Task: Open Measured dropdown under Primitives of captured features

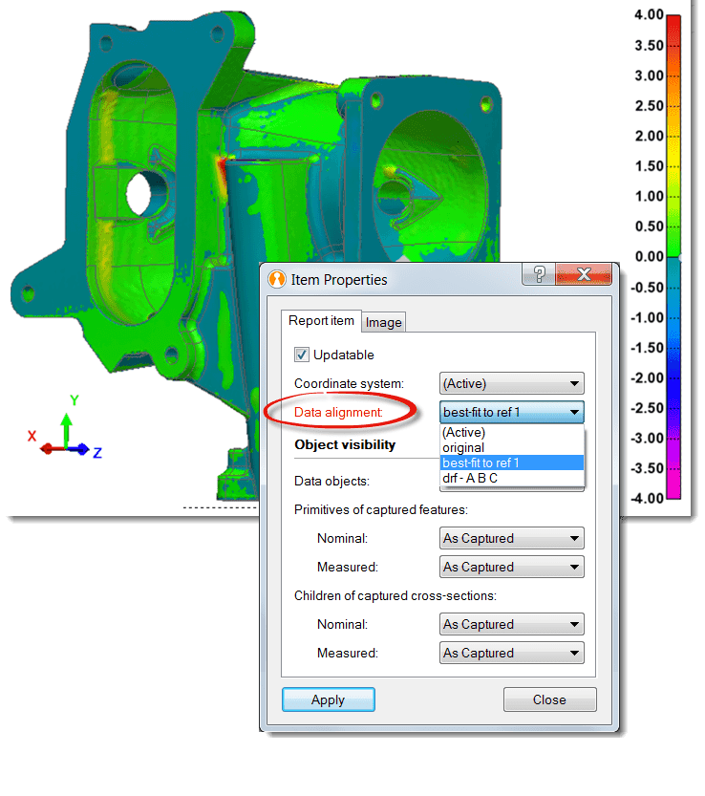Action: 511,568
